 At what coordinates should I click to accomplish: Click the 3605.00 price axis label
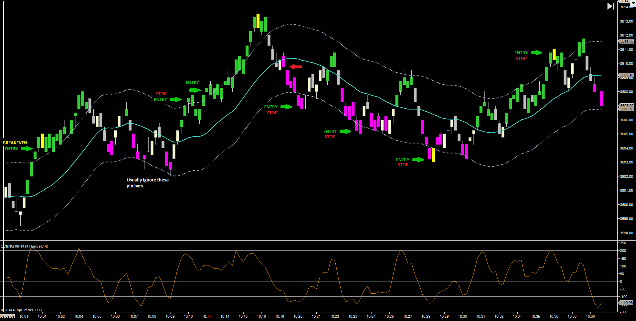626,134
